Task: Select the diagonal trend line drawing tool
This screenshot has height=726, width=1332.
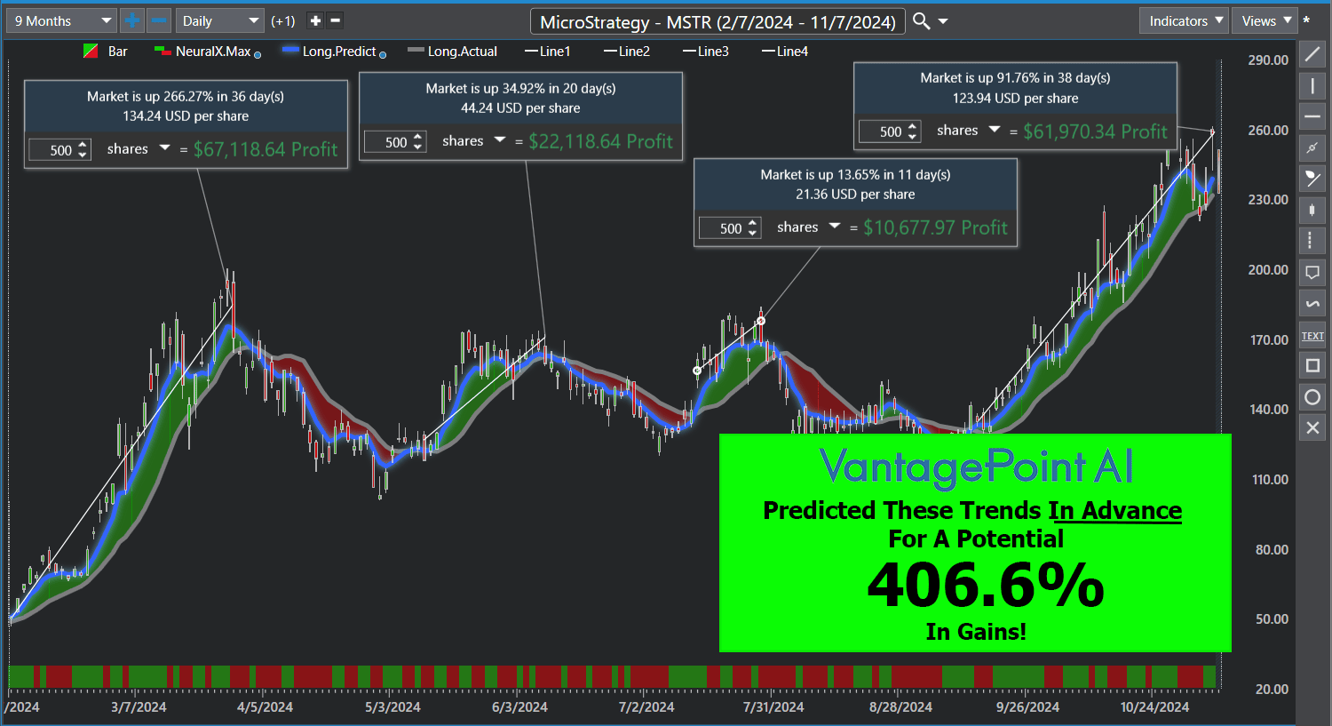Action: pyautogui.click(x=1312, y=55)
